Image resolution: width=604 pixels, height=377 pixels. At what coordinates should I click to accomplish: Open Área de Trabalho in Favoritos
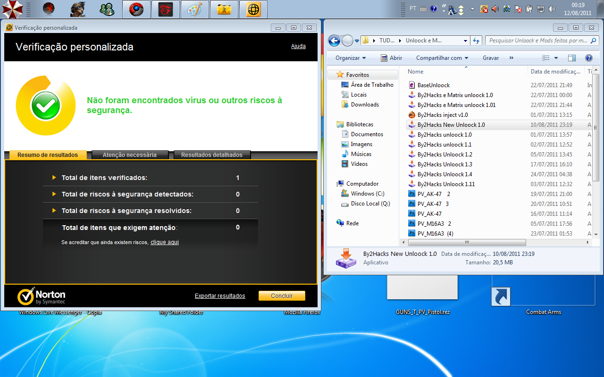(368, 85)
